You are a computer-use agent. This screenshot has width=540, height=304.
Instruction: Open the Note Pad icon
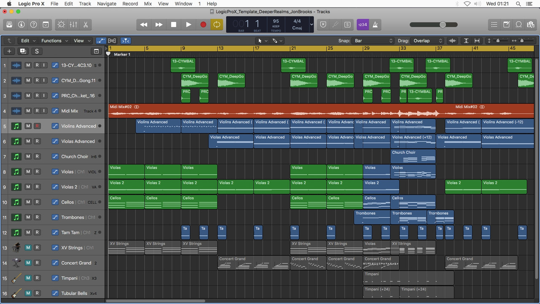507,24
